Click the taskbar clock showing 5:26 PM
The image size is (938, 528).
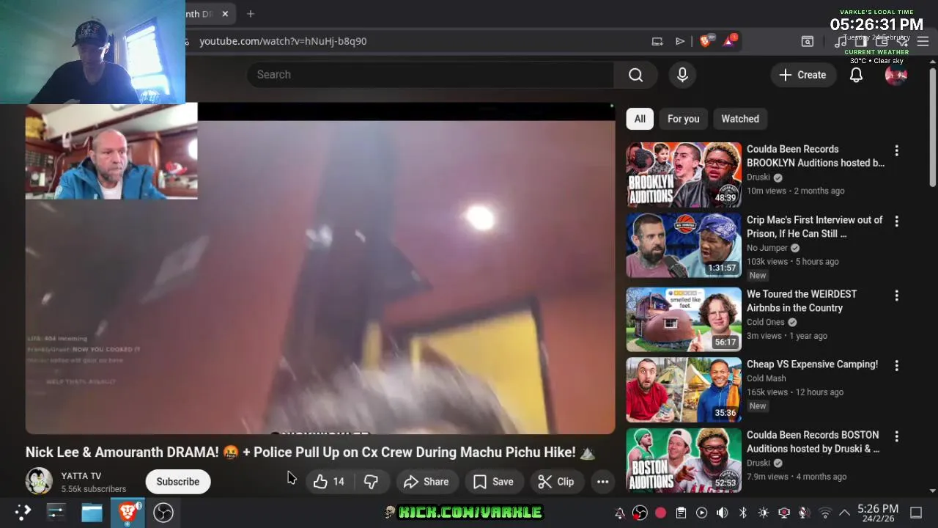[x=878, y=513]
